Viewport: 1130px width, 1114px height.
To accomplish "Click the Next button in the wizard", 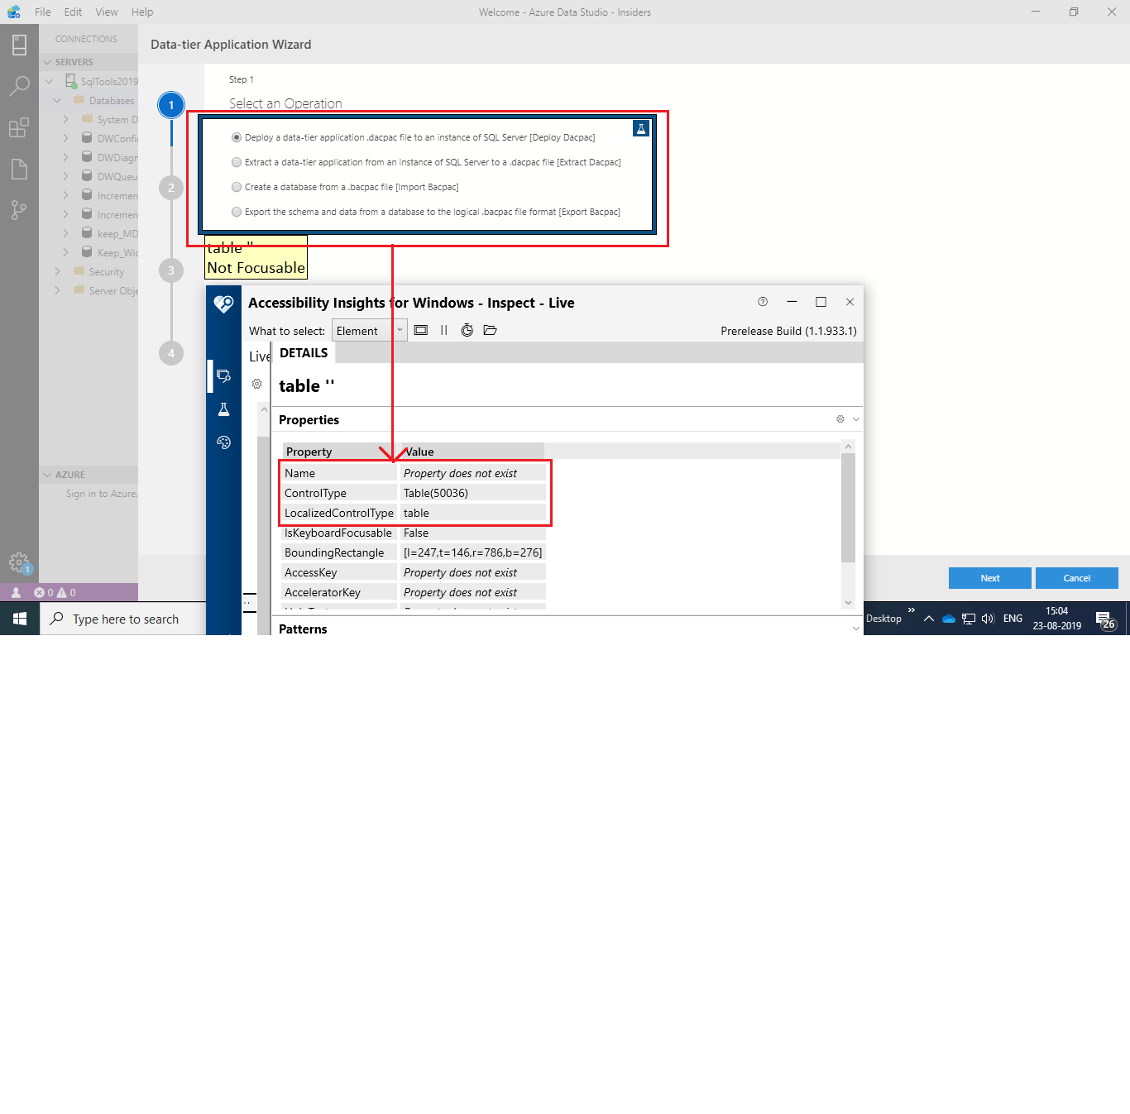I will (989, 577).
